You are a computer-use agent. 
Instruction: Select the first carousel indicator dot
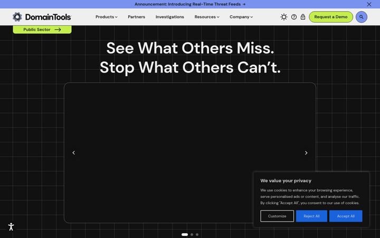pyautogui.click(x=185, y=235)
